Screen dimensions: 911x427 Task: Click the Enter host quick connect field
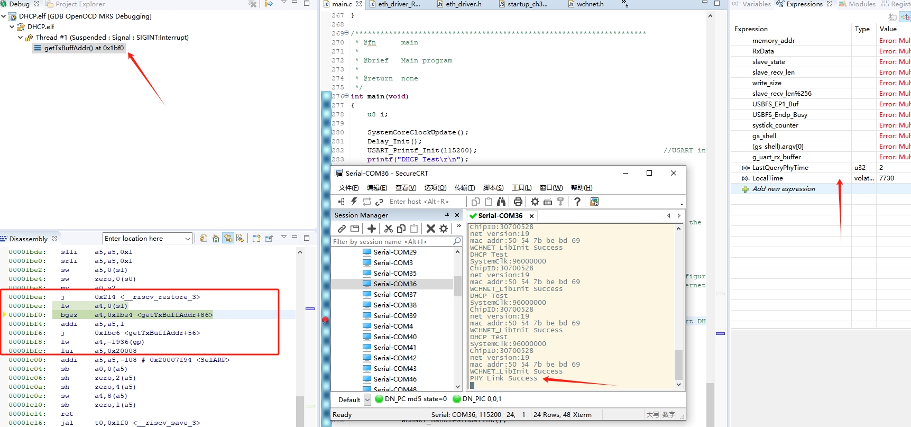click(426, 202)
